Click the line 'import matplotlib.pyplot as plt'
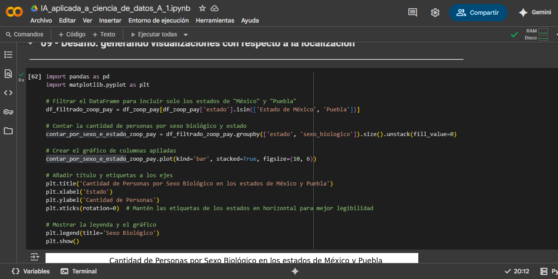This screenshot has height=279, width=558. tap(98, 84)
